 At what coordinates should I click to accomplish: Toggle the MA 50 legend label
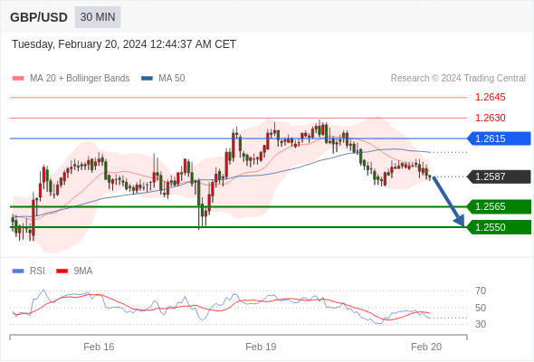[x=172, y=79]
